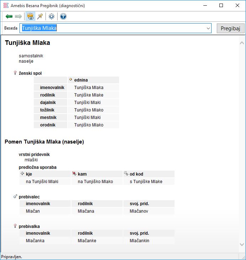Image resolution: width=246 pixels, height=260 pixels.
Task: Click the phrase s Tunjiške Mlake
Action: point(146,182)
